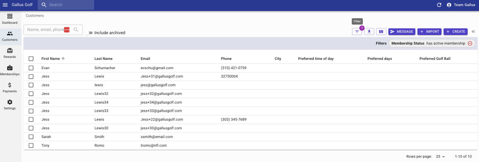Open Team Gallus account menu
The height and width of the screenshot is (162, 479).
[461, 5]
